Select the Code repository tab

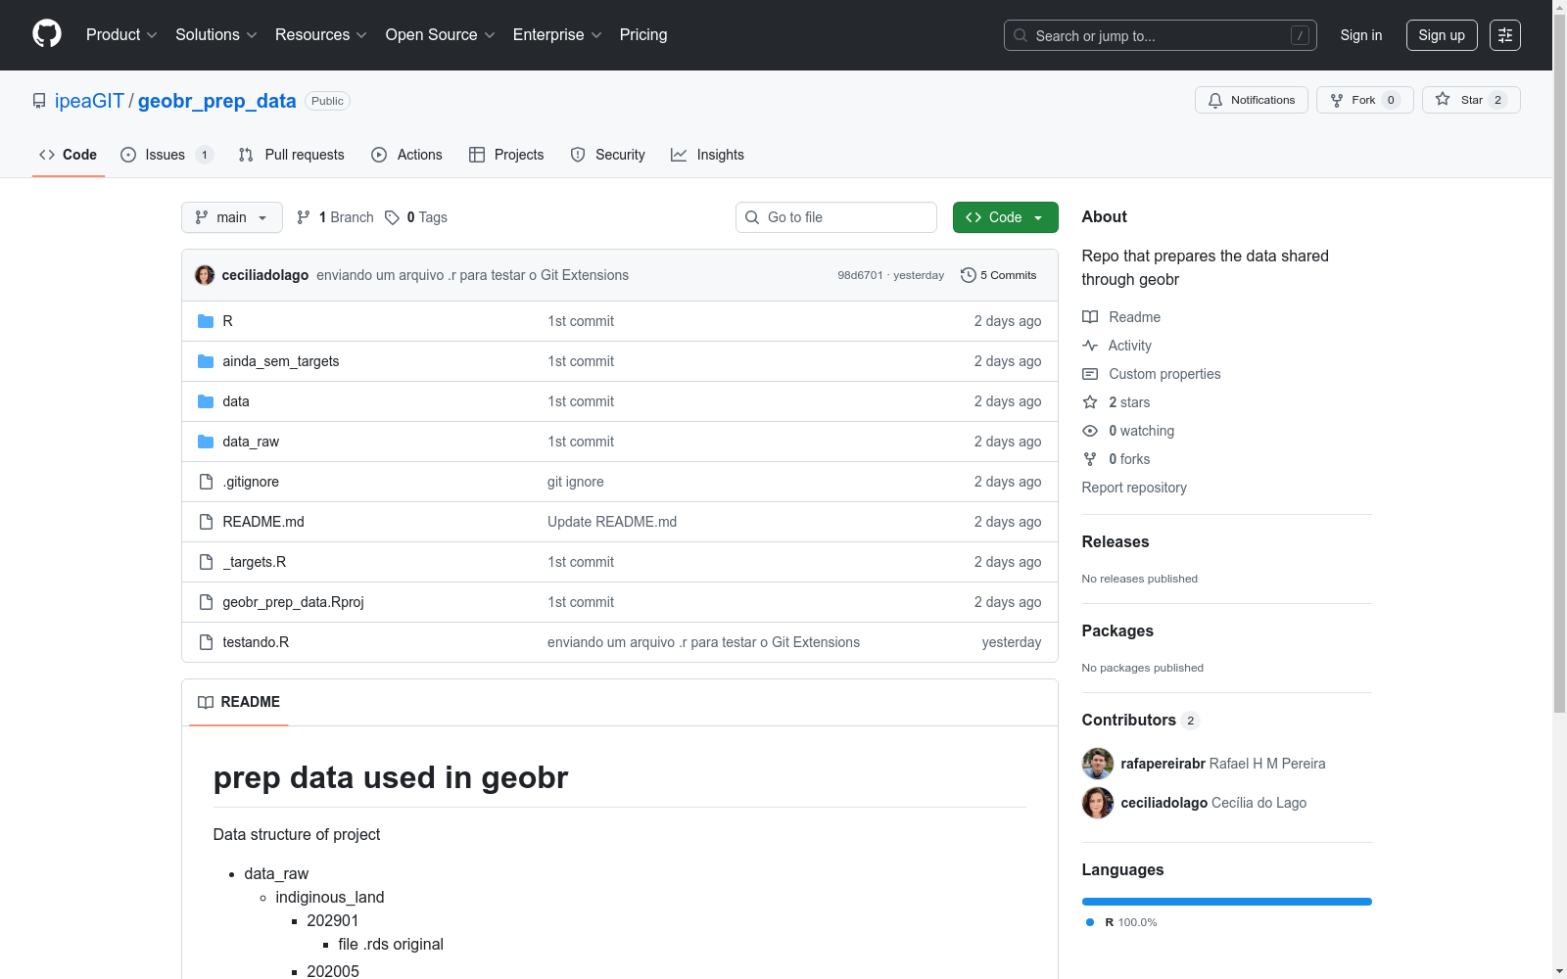pyautogui.click(x=69, y=155)
